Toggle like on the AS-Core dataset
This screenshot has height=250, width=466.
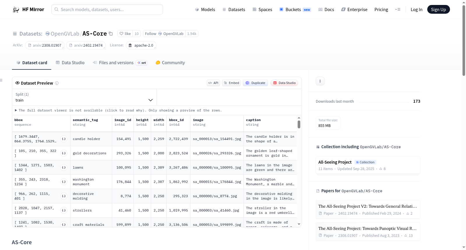click(x=125, y=34)
